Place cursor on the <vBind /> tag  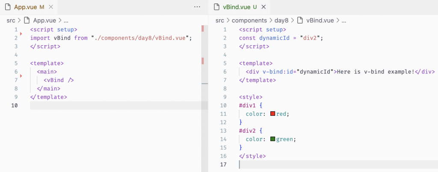(59, 80)
